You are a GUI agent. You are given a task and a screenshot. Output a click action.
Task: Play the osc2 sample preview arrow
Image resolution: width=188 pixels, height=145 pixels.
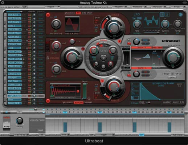[78, 91]
